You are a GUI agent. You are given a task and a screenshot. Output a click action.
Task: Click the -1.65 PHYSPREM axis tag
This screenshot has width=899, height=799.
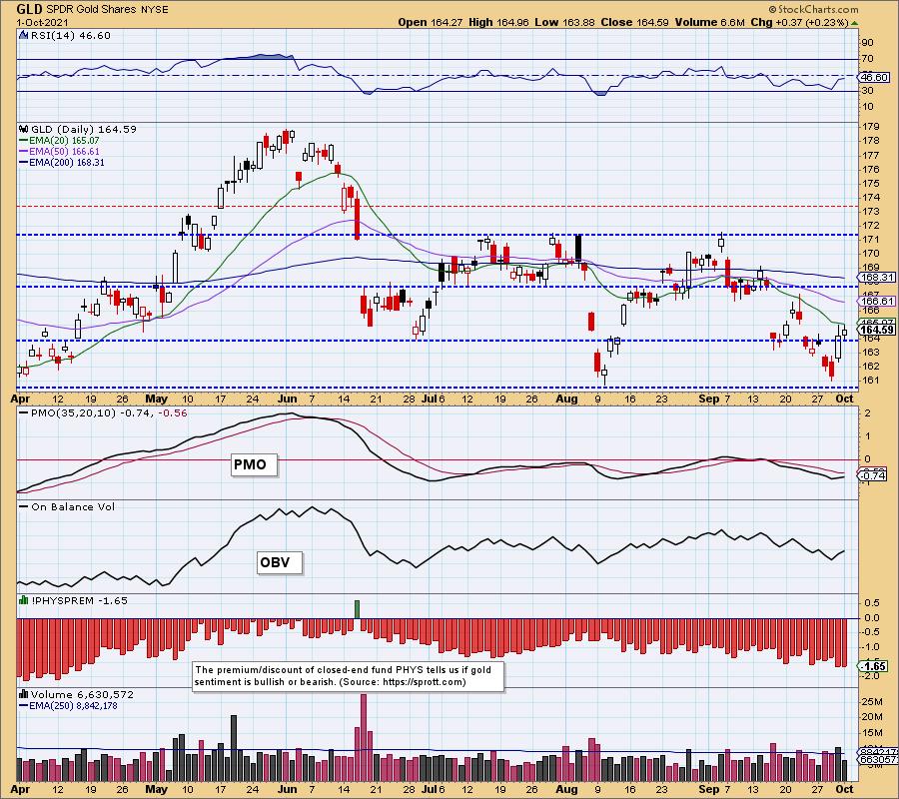click(x=873, y=666)
